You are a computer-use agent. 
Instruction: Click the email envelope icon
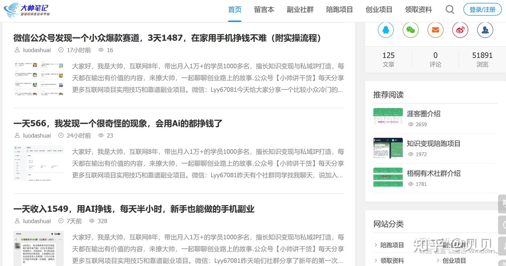pyautogui.click(x=435, y=30)
